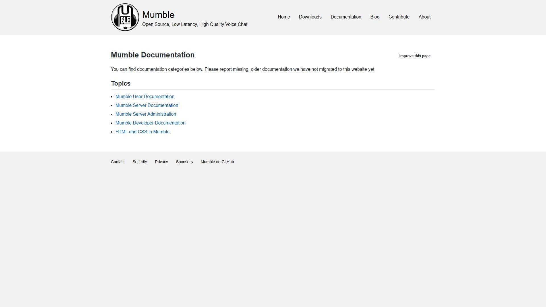Open Mumble Server Administration link
This screenshot has height=307, width=546.
click(x=146, y=114)
